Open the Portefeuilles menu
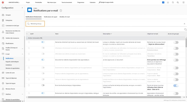 click(x=38, y=2)
